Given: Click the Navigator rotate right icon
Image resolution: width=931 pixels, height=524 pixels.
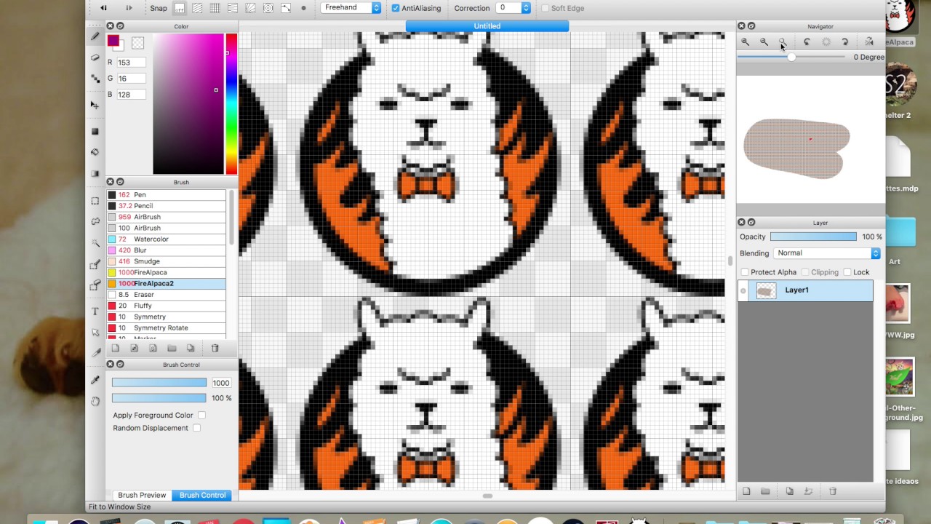Looking at the screenshot, I should 844,42.
